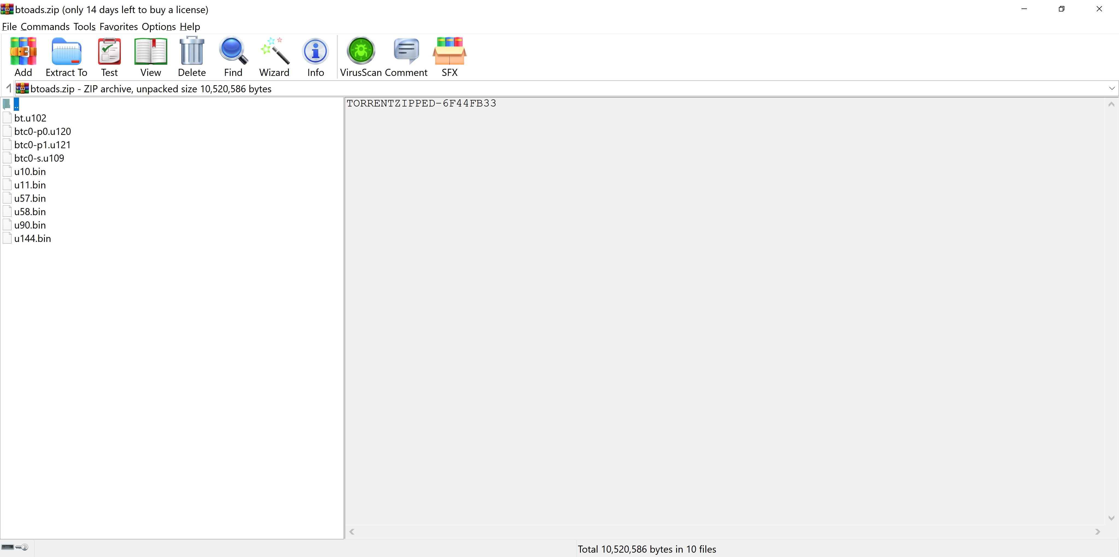Click the View book icon
The height and width of the screenshot is (557, 1119).
coord(150,57)
